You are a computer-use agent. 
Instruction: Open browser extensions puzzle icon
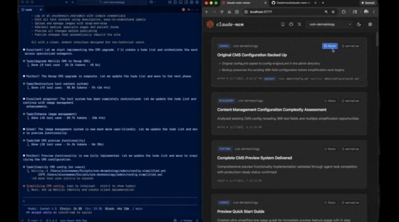(343, 12)
